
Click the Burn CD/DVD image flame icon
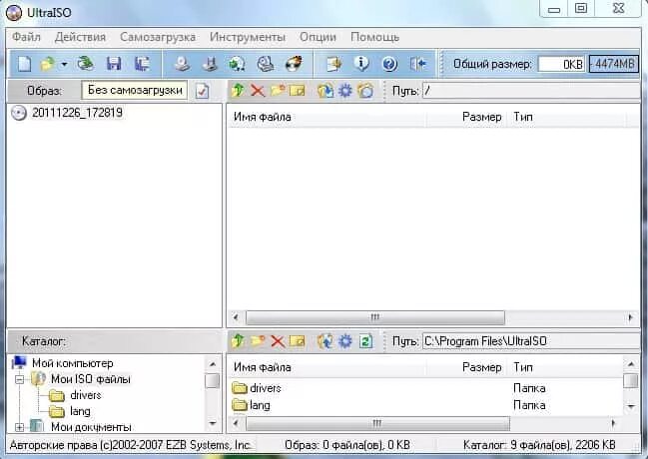click(x=294, y=64)
